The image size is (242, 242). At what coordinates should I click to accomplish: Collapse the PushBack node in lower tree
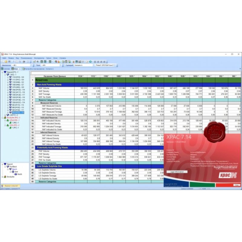click(5, 167)
